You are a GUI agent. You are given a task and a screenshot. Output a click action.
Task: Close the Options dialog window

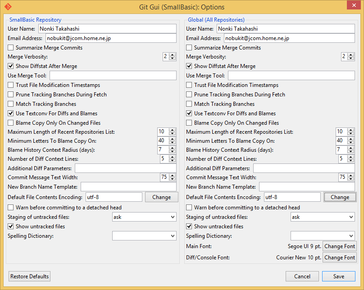(x=354, y=5)
